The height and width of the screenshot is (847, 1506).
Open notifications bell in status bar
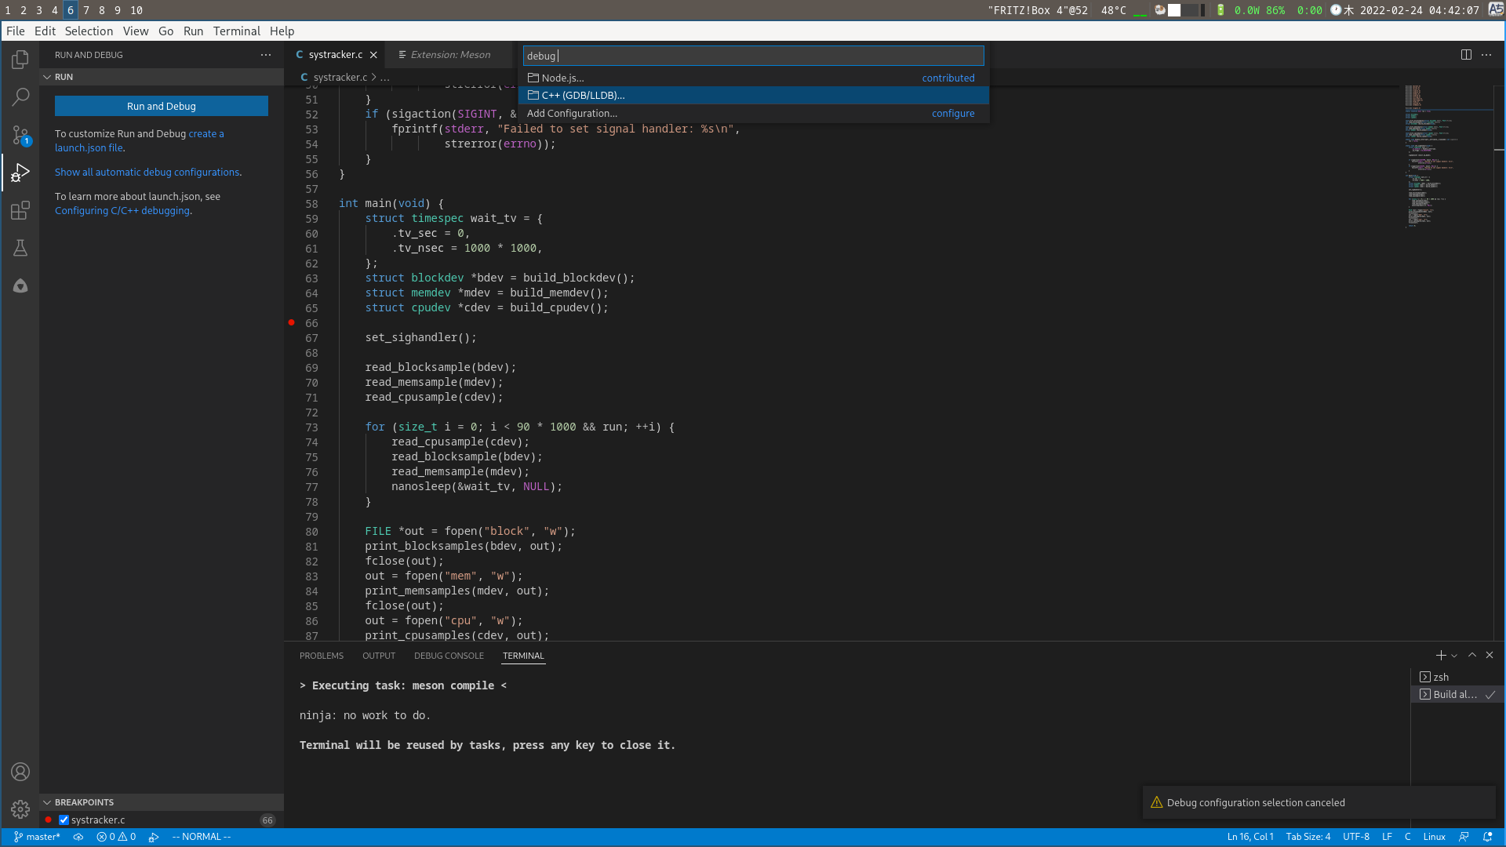[x=1487, y=837]
